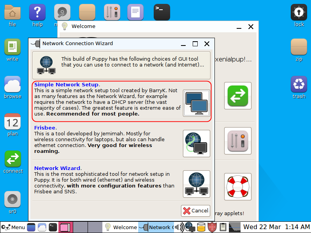
Task: Cancel the Network Connection Wizard
Action: 195,211
